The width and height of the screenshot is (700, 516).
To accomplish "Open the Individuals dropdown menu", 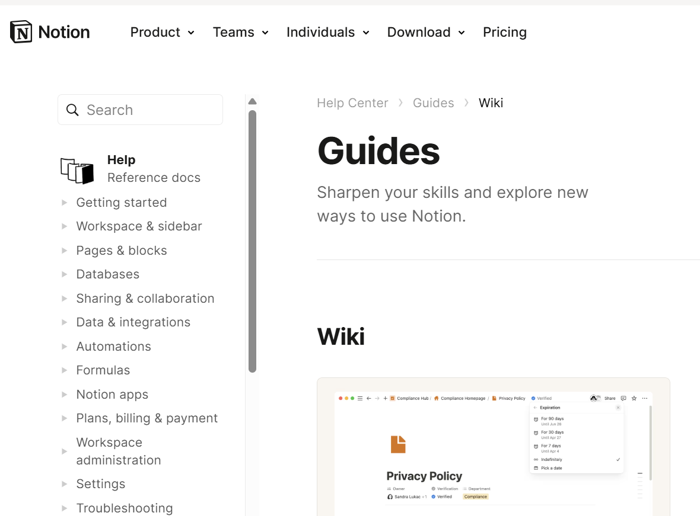I will (328, 32).
